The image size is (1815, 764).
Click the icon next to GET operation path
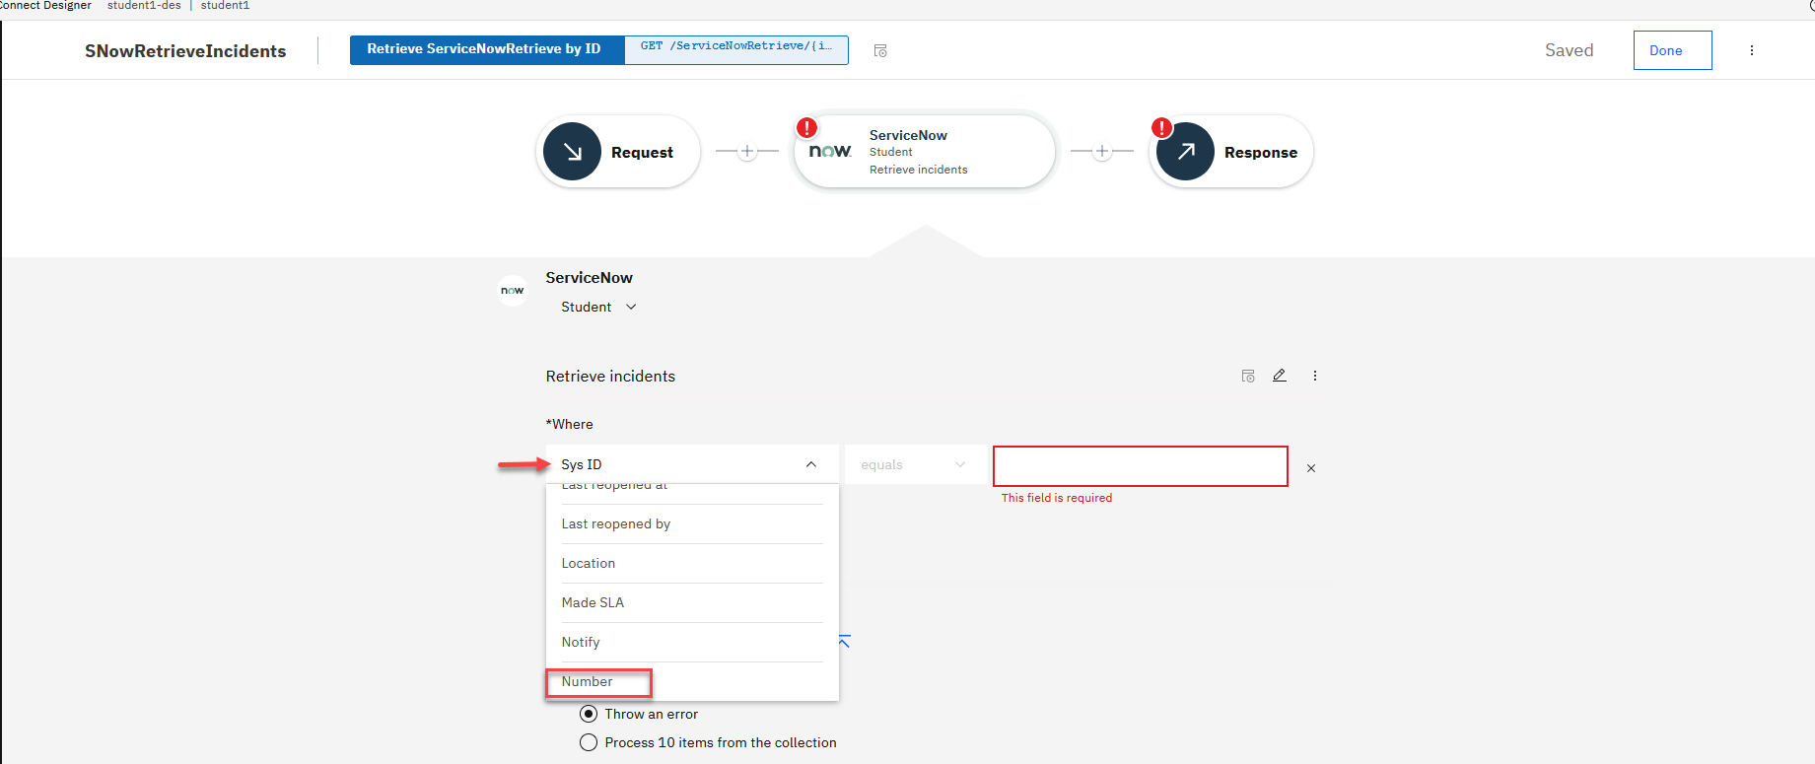pos(880,50)
